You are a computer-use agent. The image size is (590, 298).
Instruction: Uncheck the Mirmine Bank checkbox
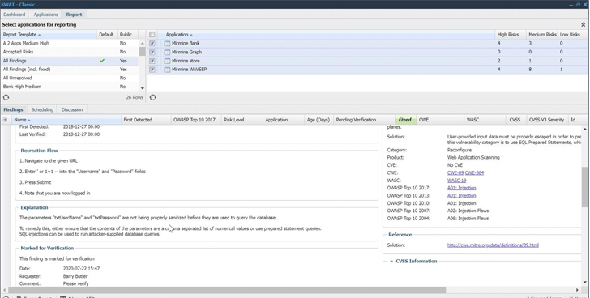coord(152,44)
